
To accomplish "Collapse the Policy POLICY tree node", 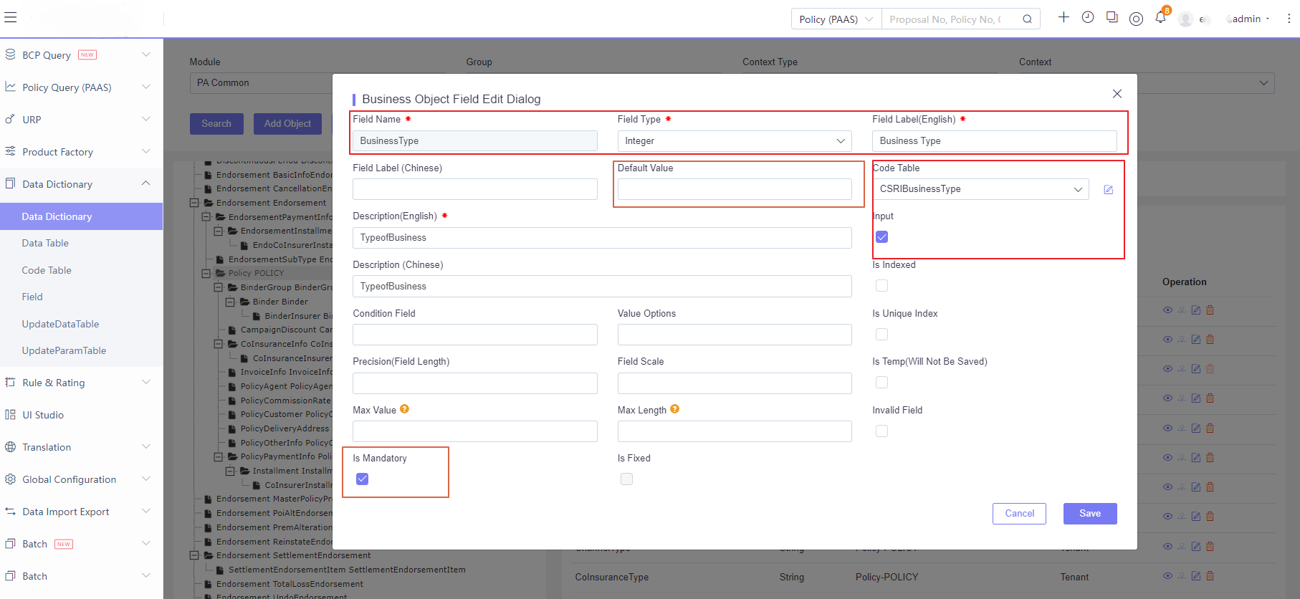I will click(x=206, y=273).
